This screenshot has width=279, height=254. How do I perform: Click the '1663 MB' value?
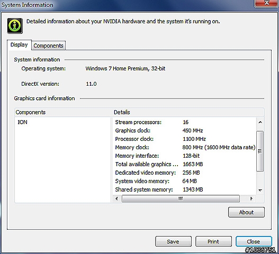pos(193,164)
